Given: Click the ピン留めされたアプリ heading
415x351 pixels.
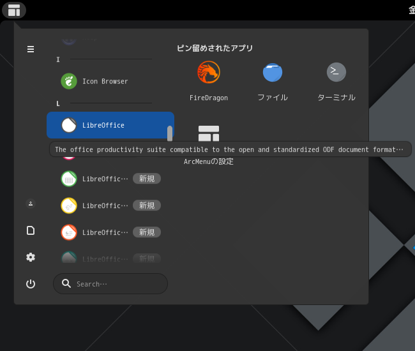Looking at the screenshot, I should coord(215,48).
